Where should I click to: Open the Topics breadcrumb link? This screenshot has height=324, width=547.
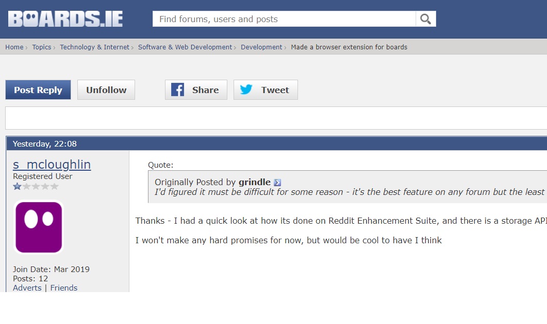point(42,47)
